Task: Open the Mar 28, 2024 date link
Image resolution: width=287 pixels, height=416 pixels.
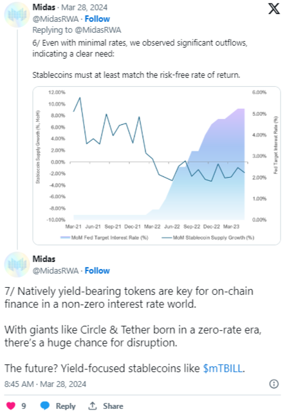Action: tap(84, 8)
